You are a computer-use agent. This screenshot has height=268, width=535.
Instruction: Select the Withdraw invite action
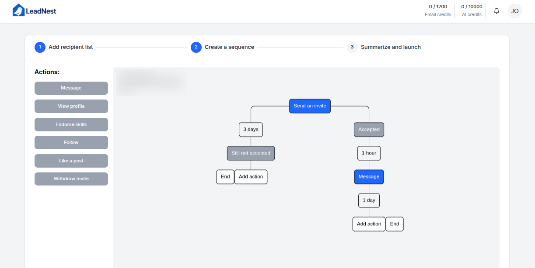click(x=71, y=179)
